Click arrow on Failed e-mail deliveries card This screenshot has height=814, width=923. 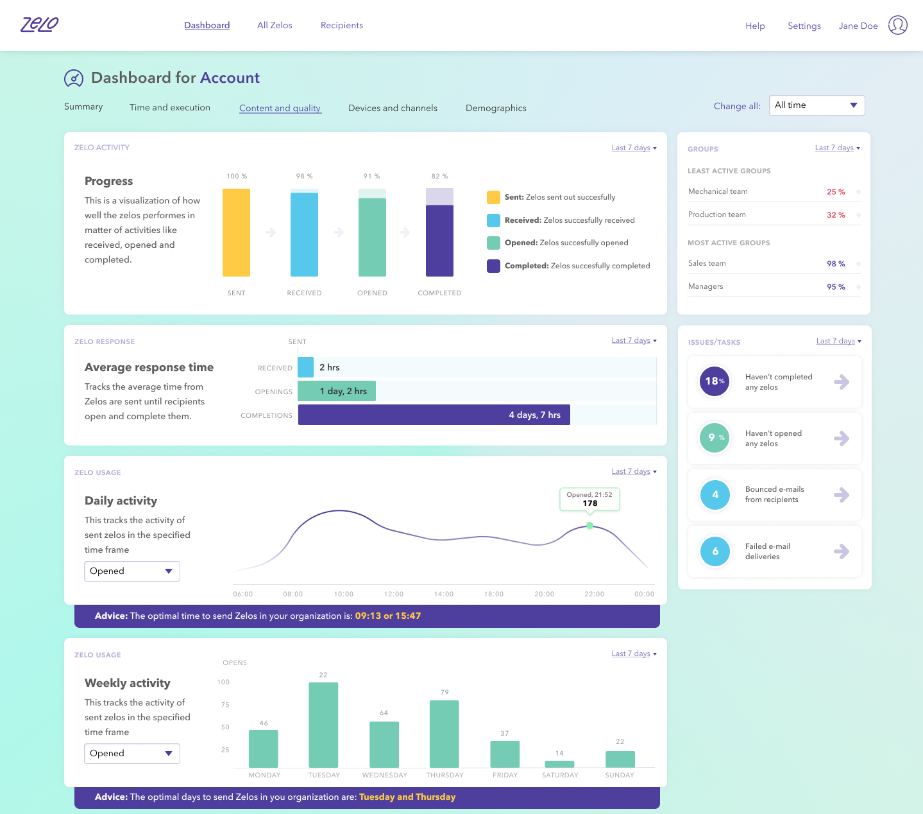(842, 551)
